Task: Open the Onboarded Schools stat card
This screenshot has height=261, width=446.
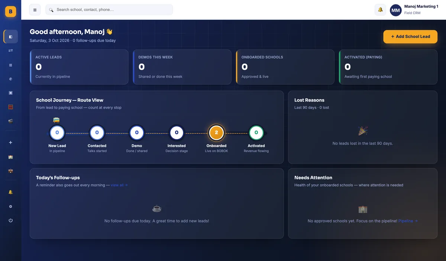Action: pos(285,67)
